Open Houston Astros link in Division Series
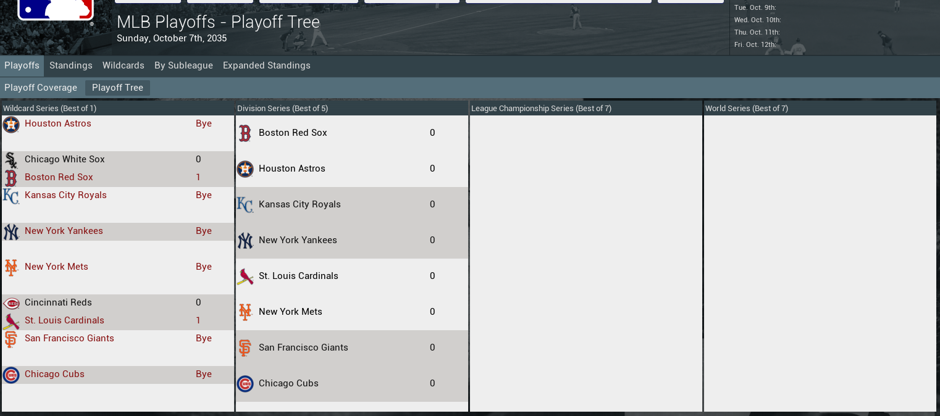Image resolution: width=940 pixels, height=416 pixels. pyautogui.click(x=292, y=168)
